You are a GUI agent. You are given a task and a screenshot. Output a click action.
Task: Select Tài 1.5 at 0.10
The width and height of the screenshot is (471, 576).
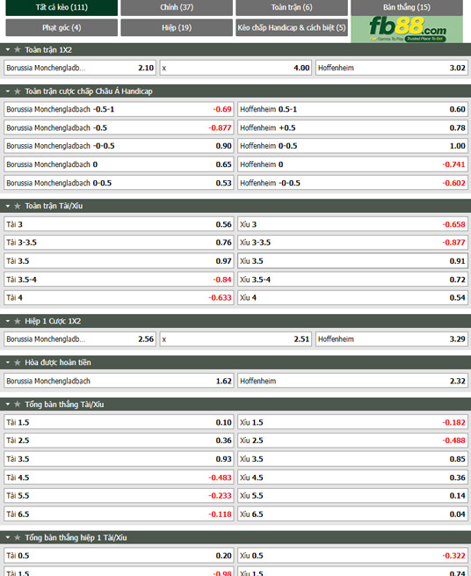[x=119, y=422]
